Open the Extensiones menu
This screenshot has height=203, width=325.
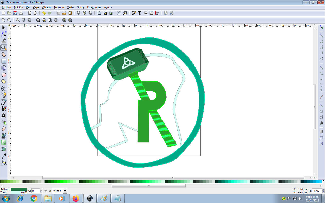[x=94, y=7]
